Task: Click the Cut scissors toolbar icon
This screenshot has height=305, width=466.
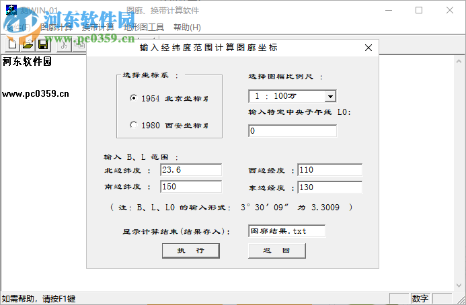Action: click(x=64, y=44)
